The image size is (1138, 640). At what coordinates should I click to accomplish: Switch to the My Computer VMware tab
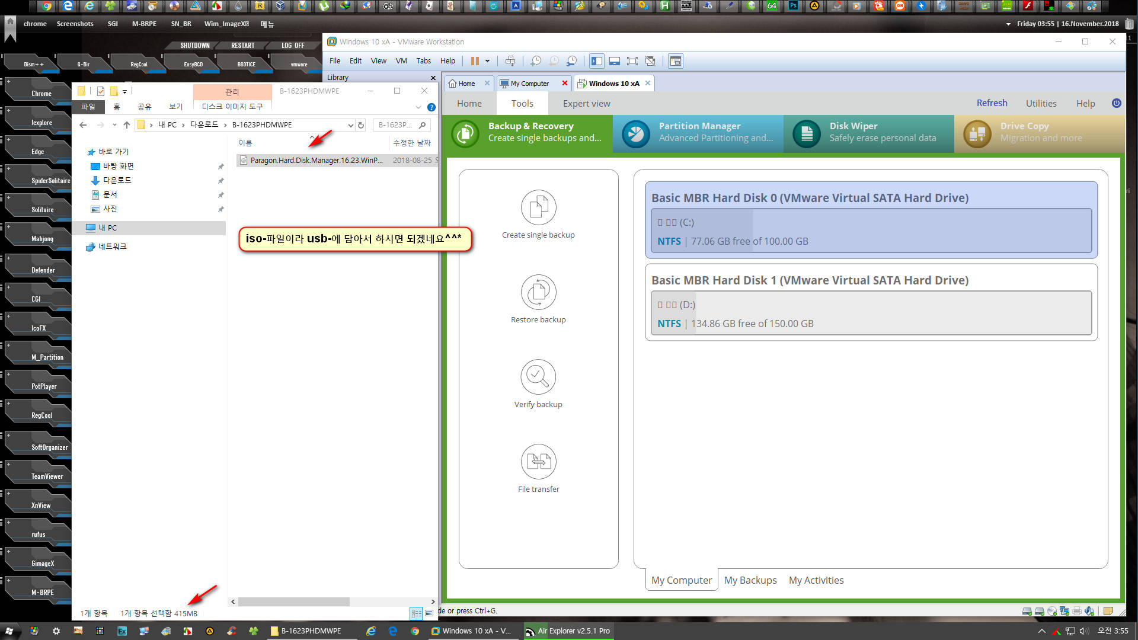click(530, 84)
